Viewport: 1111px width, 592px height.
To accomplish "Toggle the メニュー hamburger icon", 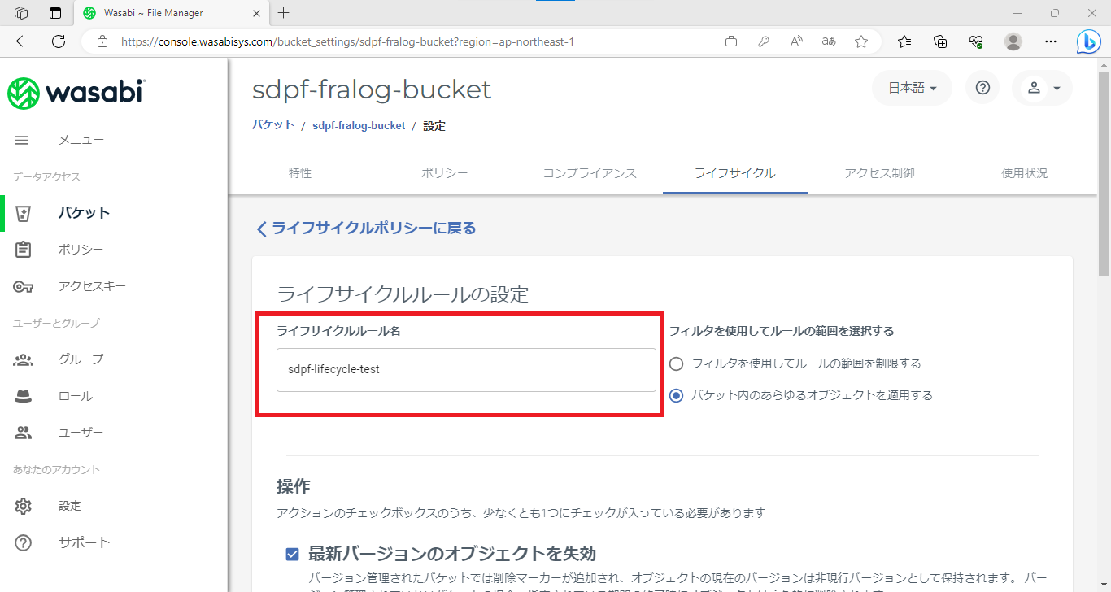I will (x=22, y=140).
